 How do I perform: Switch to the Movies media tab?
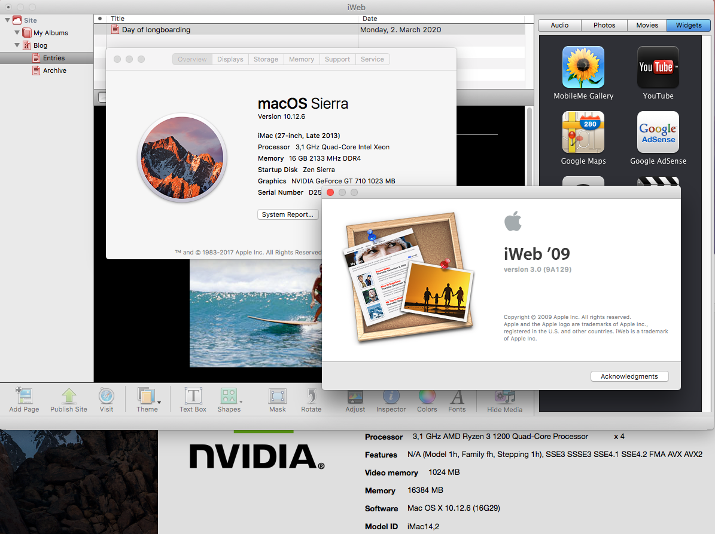[x=647, y=25]
